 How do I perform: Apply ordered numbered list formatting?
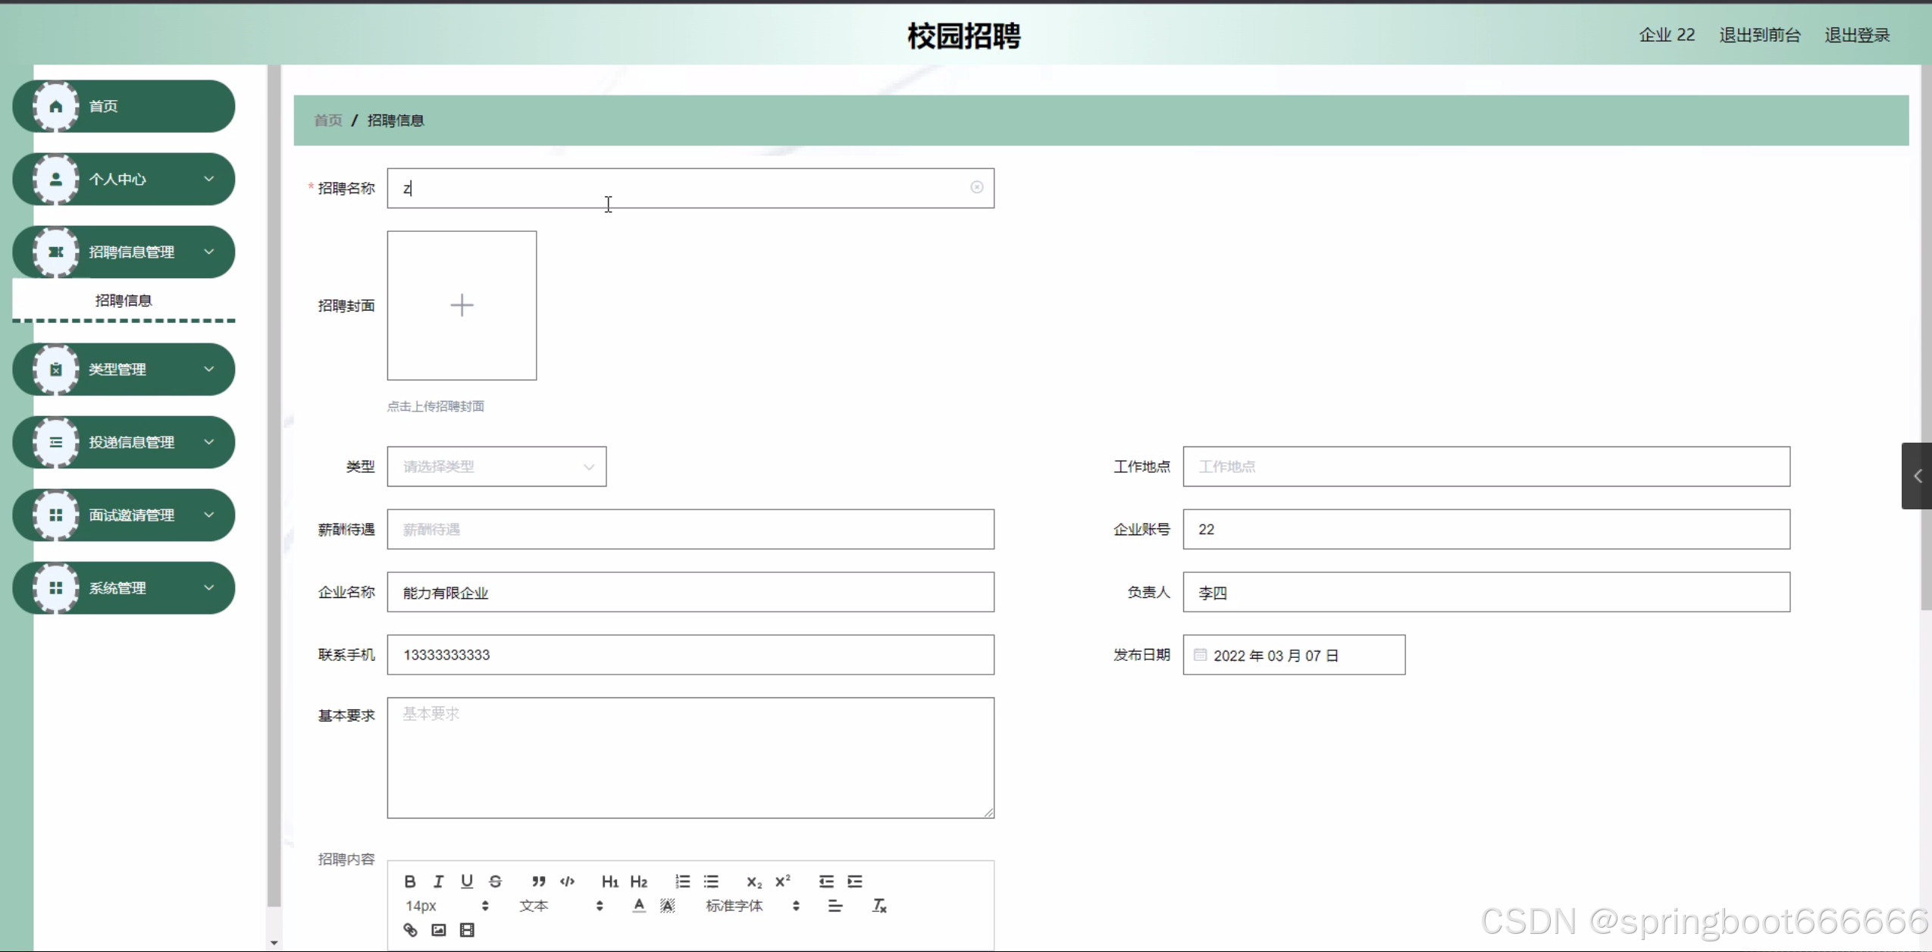682,881
